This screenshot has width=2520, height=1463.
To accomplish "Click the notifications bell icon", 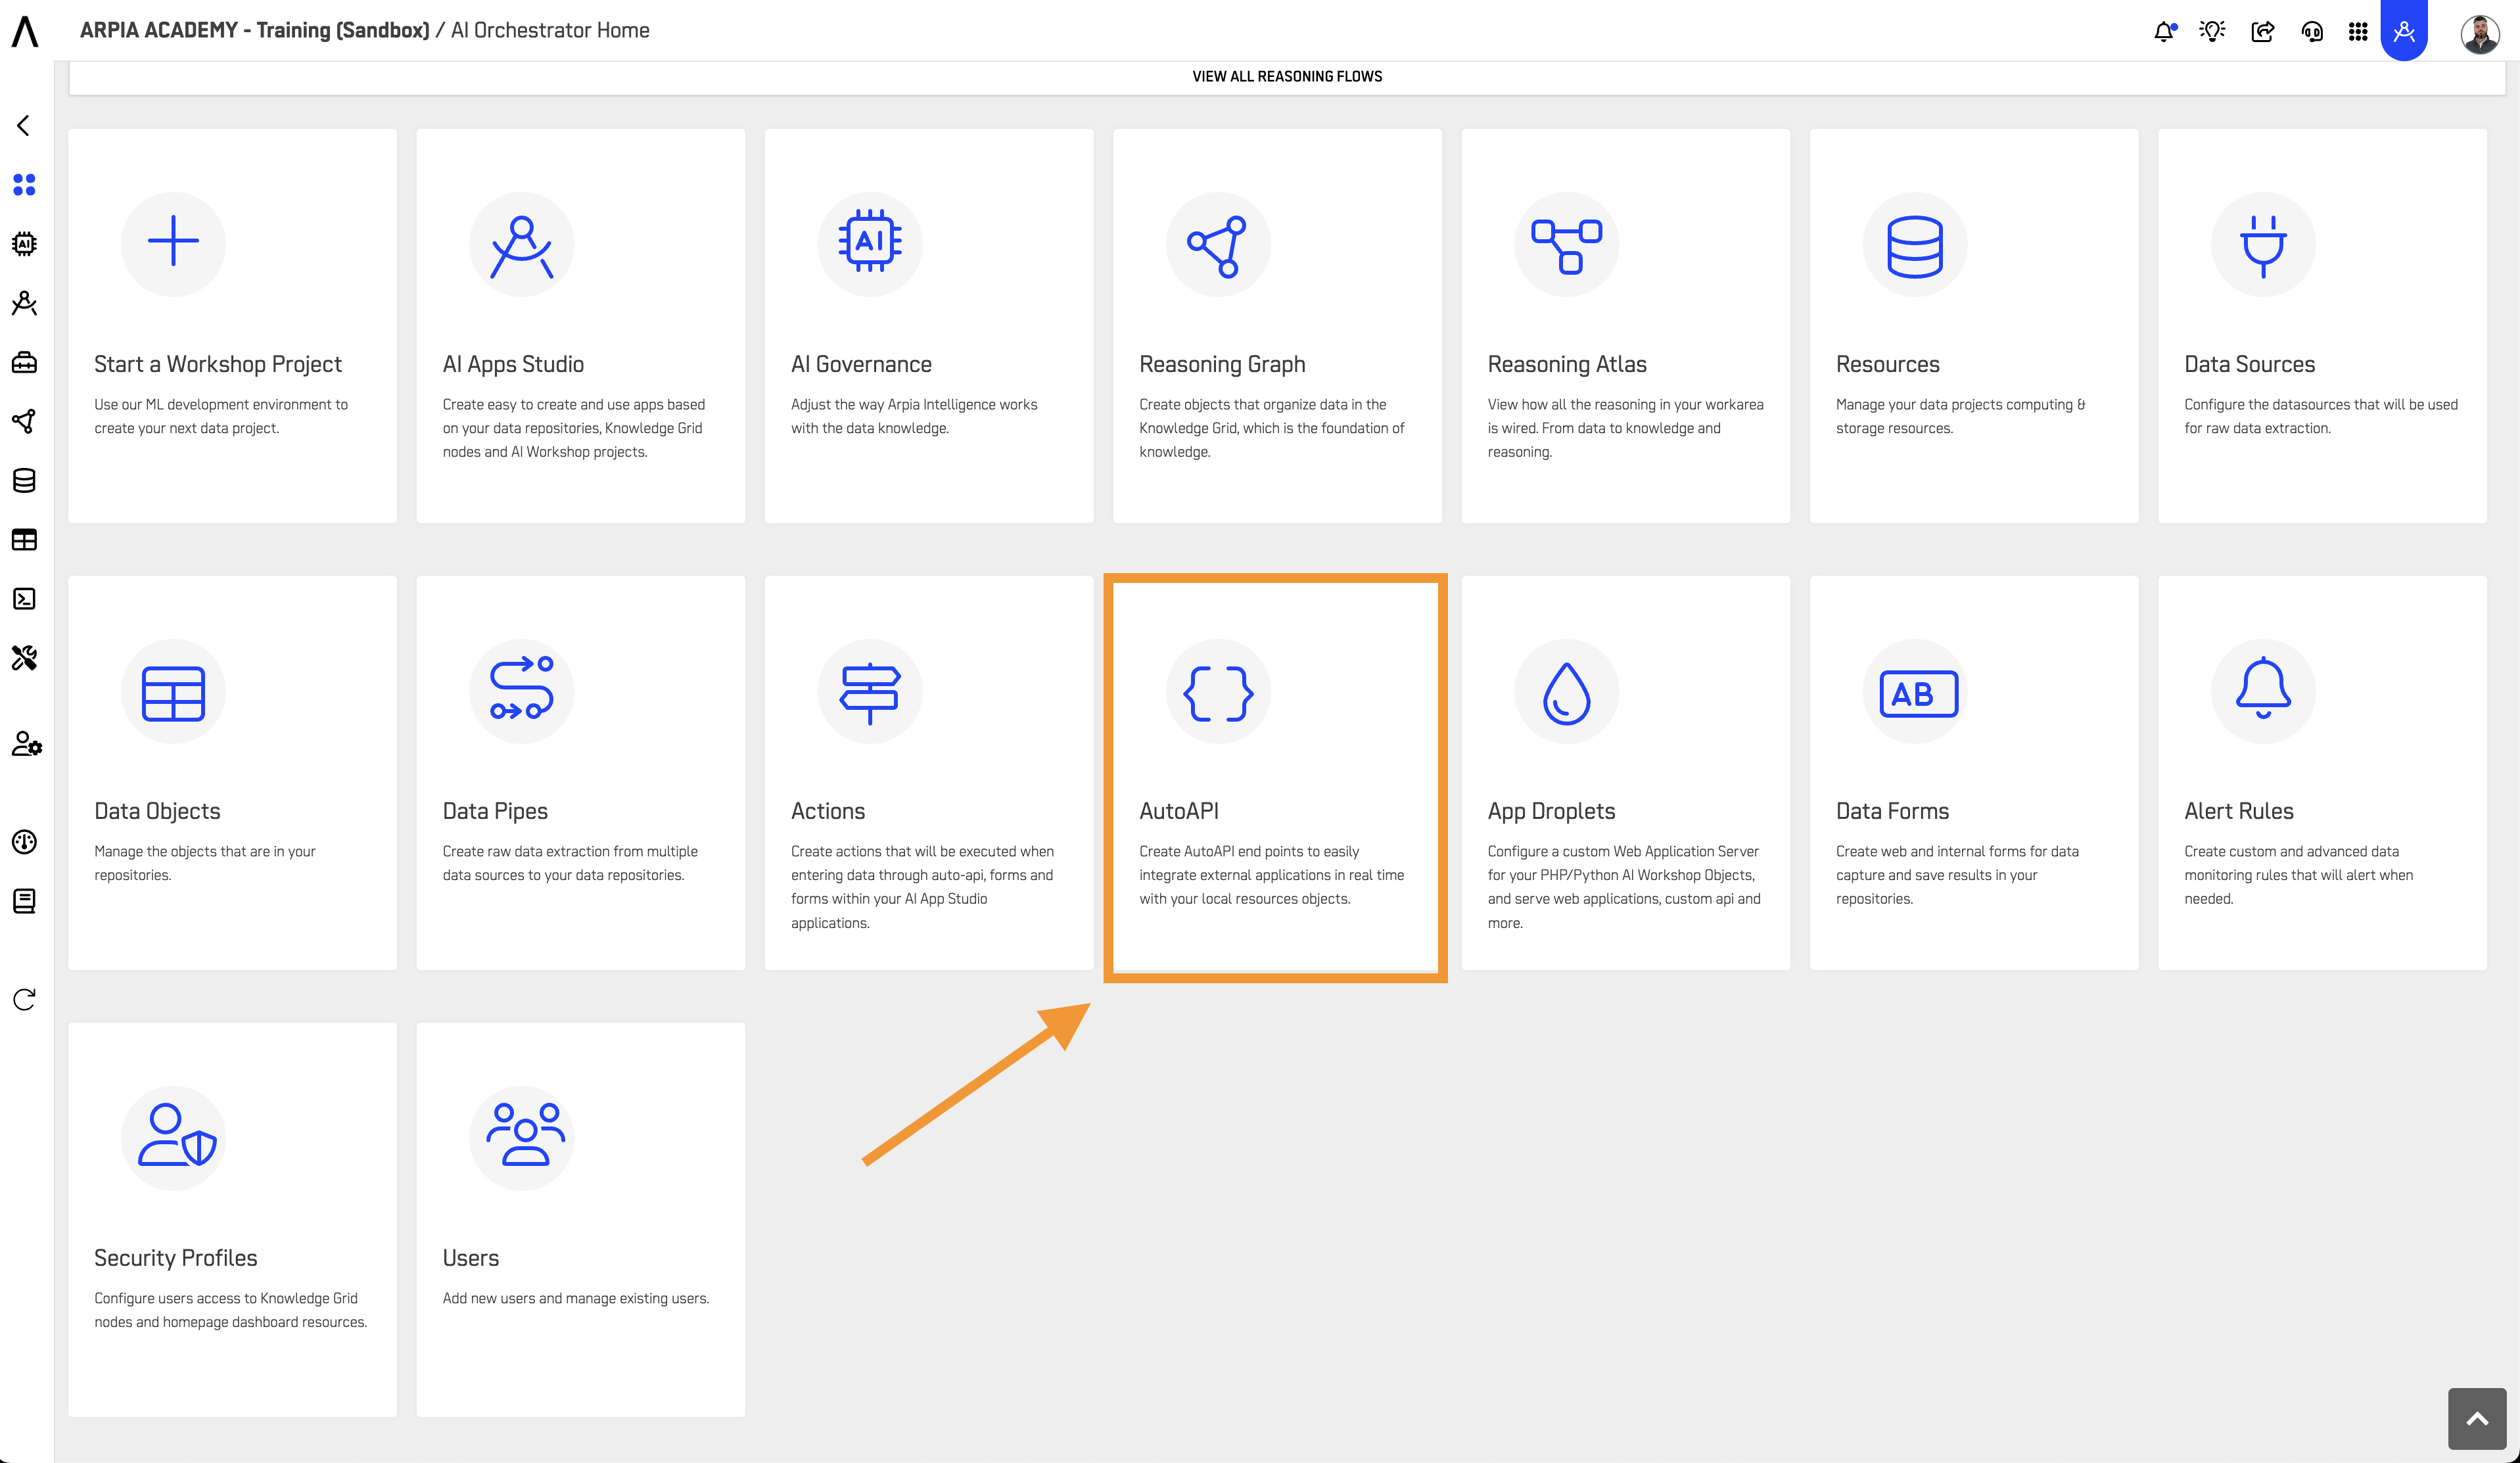I will tap(2163, 31).
